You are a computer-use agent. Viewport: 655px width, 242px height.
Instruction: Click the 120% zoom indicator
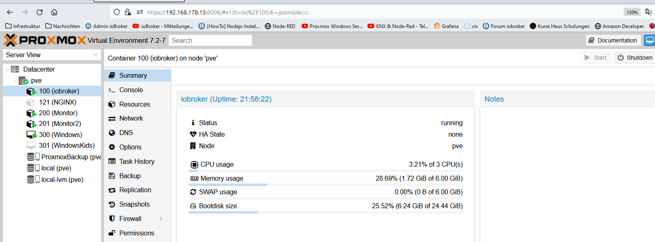tap(632, 12)
